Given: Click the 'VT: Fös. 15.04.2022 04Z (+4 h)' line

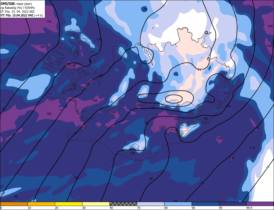Looking at the screenshot, I should (22, 15).
